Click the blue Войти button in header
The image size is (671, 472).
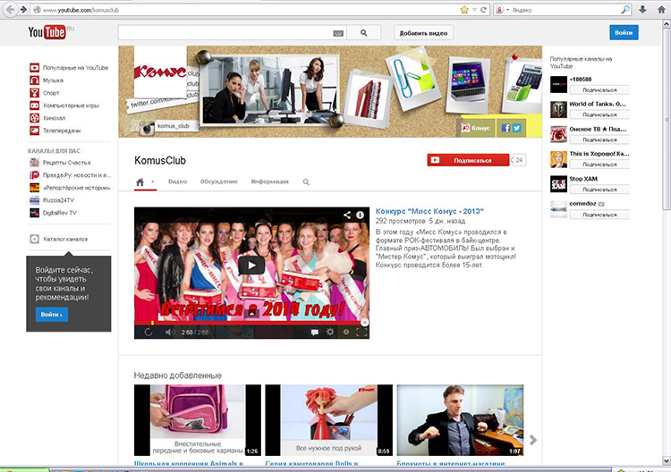(x=624, y=32)
